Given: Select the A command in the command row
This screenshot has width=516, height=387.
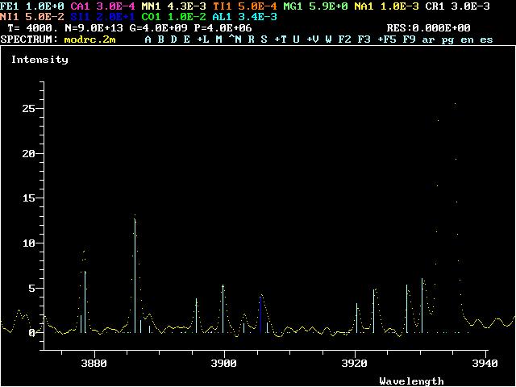Looking at the screenshot, I should point(148,40).
